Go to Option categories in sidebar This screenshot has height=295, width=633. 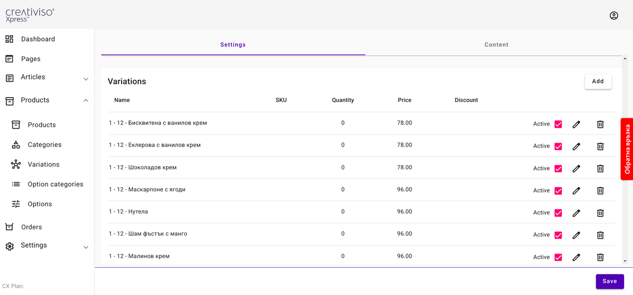tap(55, 184)
